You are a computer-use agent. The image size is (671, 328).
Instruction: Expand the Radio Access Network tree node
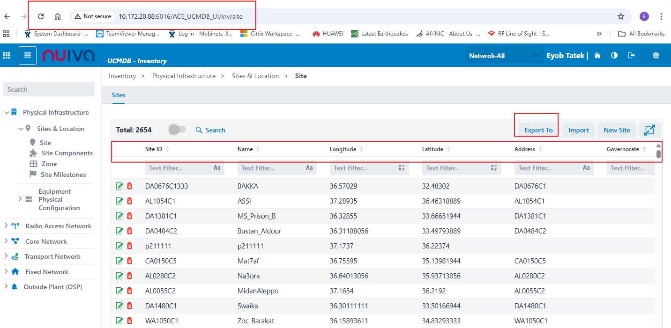(6, 226)
